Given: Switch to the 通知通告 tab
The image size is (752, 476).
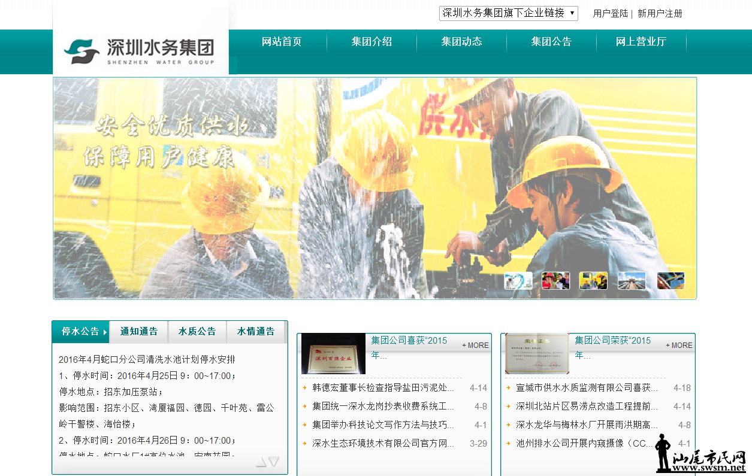Looking at the screenshot, I should [139, 332].
